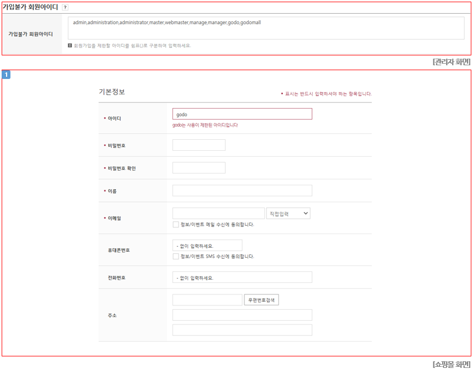
Task: Click the 이름 input field
Action: 242,190
